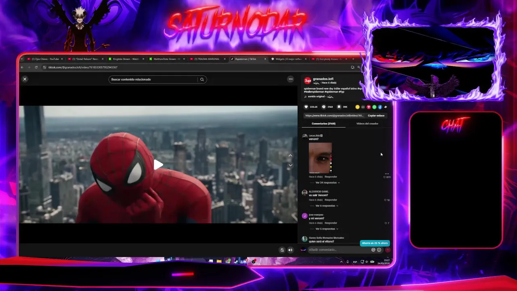Open comments via speech bubble icon

click(324, 107)
